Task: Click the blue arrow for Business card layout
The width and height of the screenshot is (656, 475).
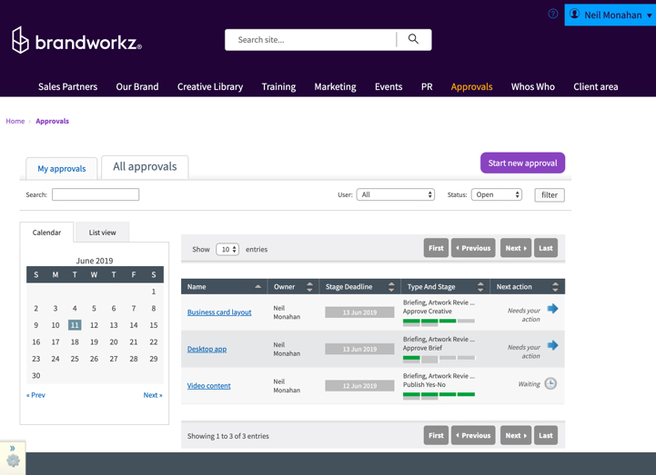Action: [552, 309]
